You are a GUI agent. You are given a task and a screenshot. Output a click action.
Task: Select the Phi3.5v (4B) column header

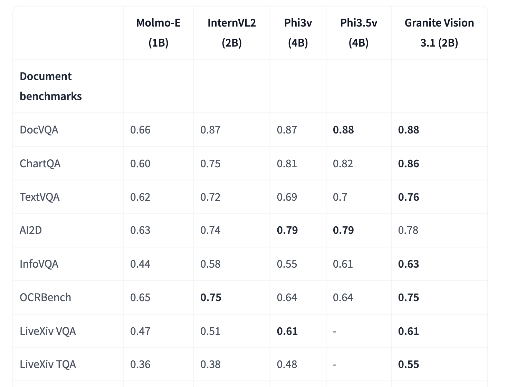point(359,33)
